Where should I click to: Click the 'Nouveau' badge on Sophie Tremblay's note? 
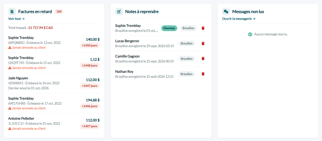coord(169,28)
